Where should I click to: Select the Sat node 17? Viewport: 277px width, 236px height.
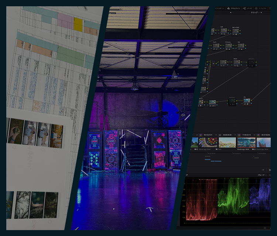pyautogui.click(x=240, y=46)
